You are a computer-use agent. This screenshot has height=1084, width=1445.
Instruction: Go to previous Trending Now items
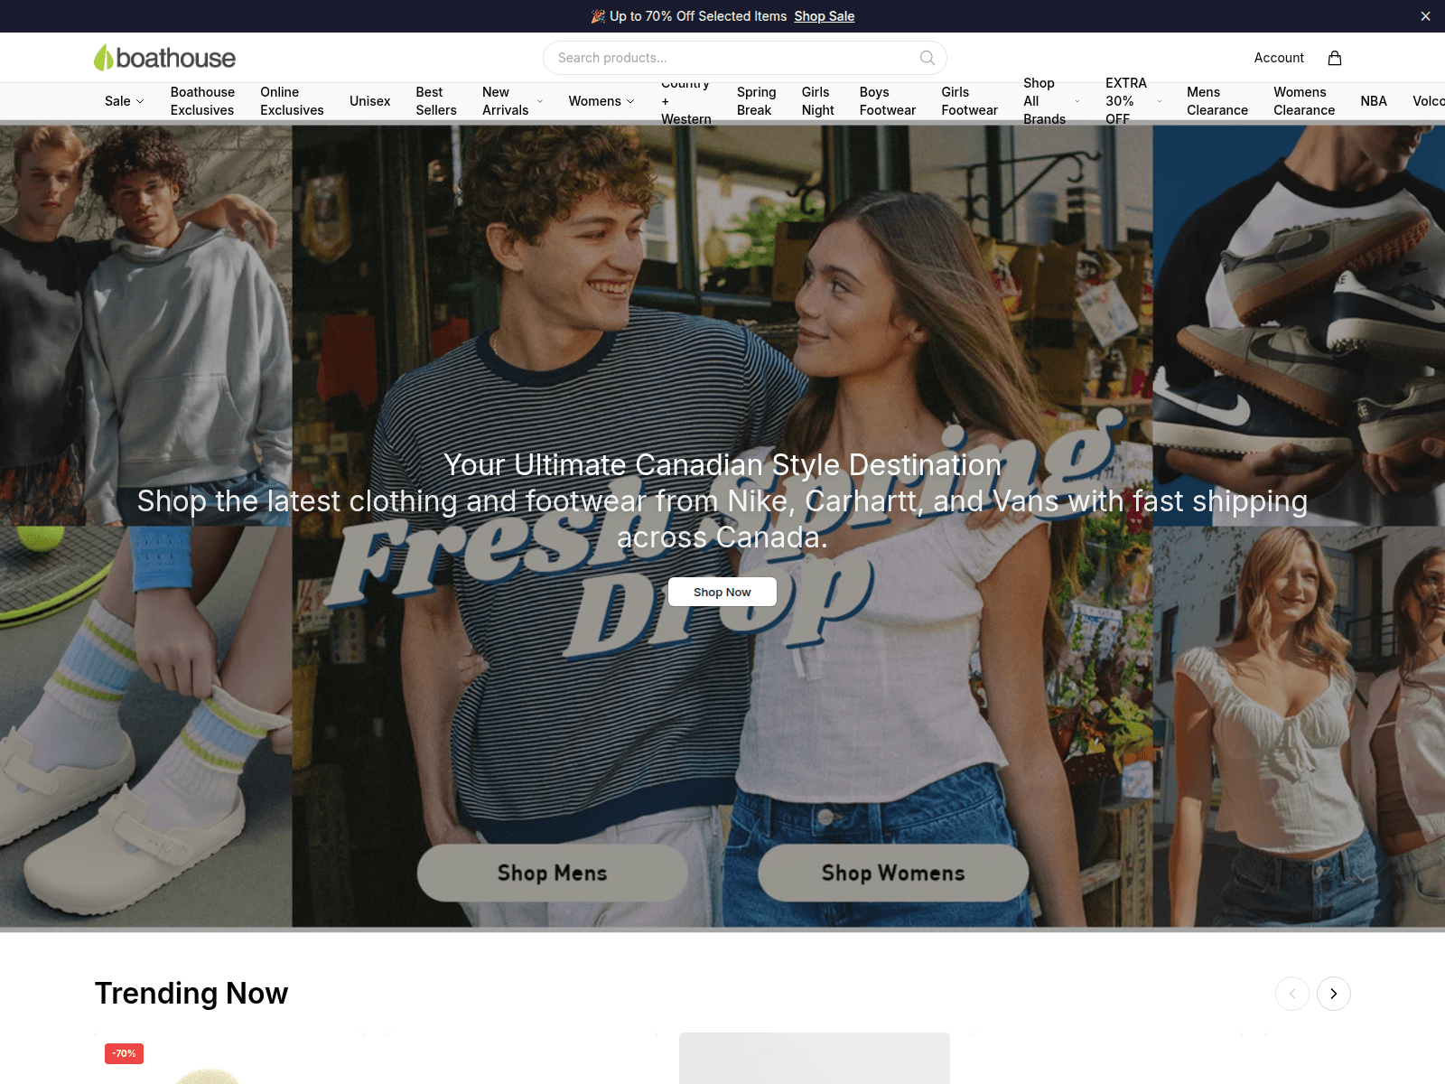pyautogui.click(x=1291, y=994)
